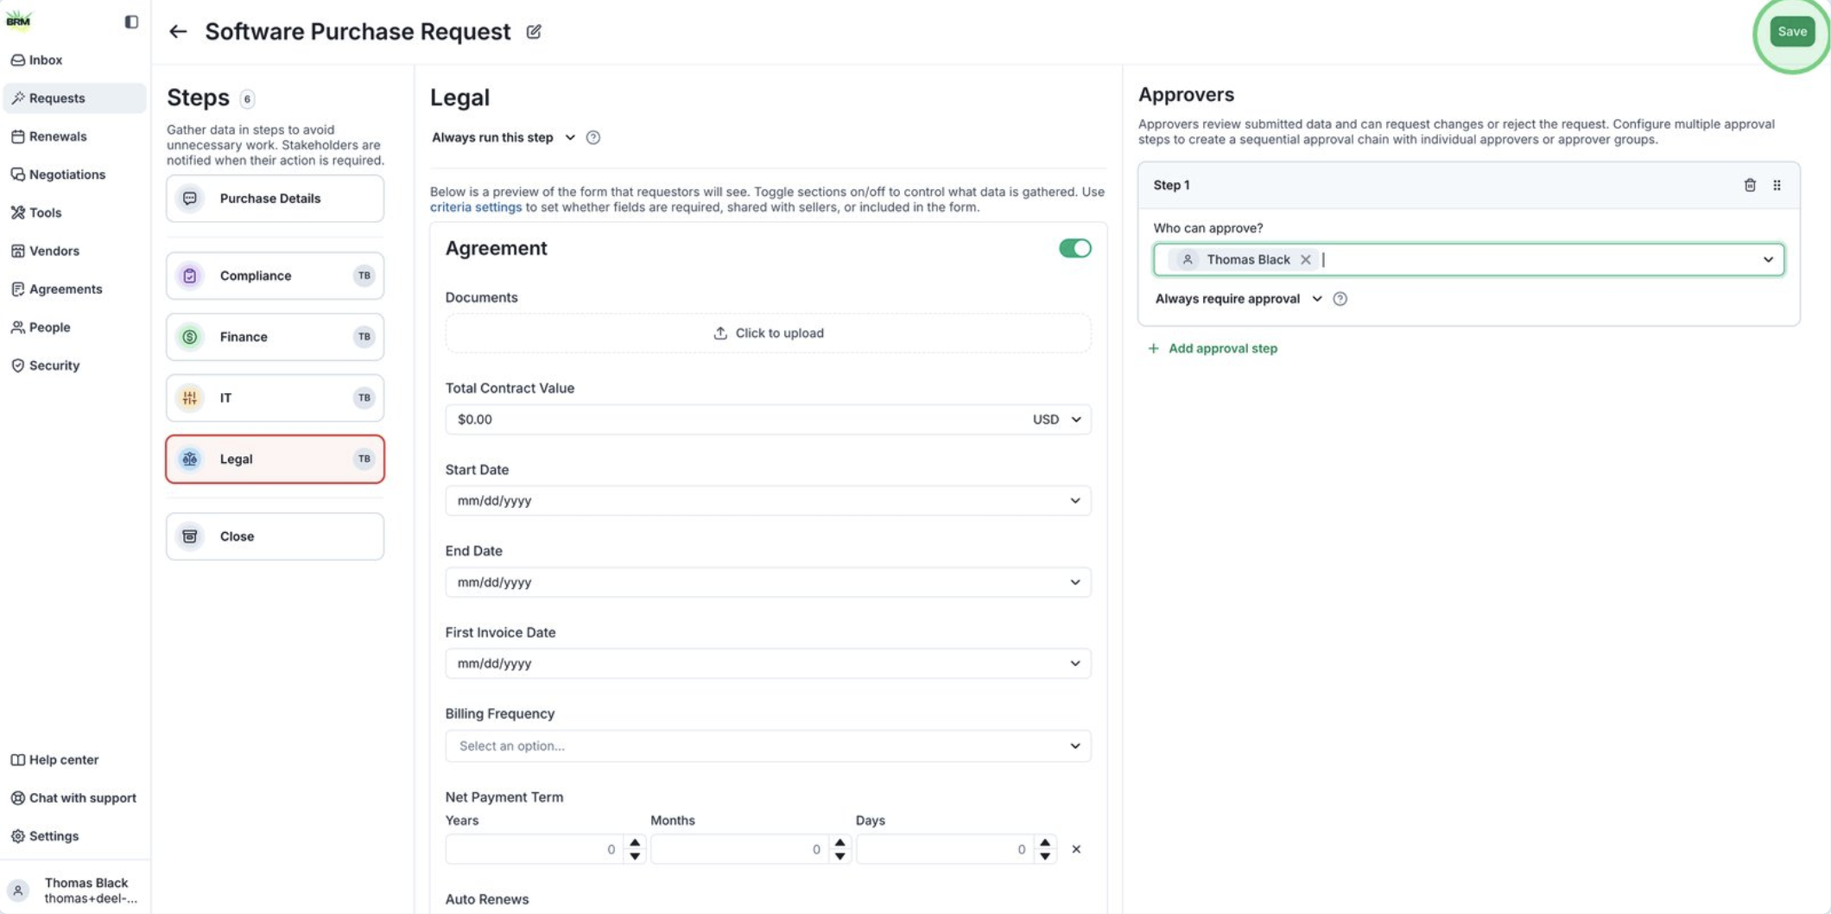The height and width of the screenshot is (914, 1831).
Task: Open the help icon beside Always run this step
Action: (593, 137)
